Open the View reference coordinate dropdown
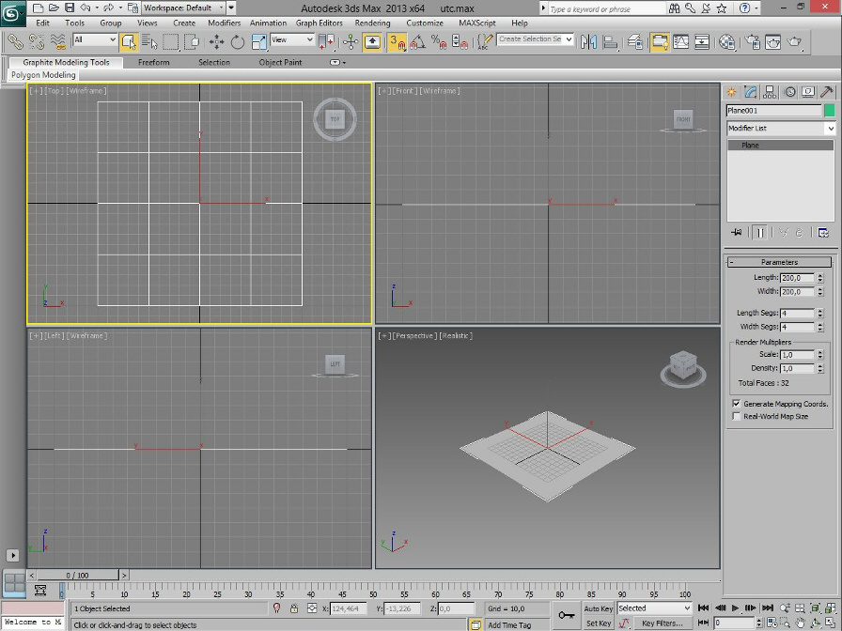The image size is (842, 631). click(292, 39)
